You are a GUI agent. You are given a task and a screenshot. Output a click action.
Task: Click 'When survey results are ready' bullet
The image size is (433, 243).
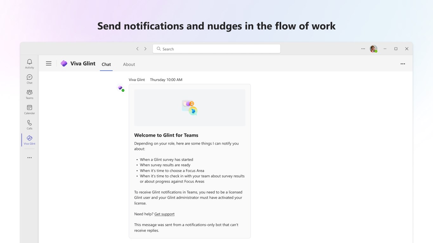point(165,165)
